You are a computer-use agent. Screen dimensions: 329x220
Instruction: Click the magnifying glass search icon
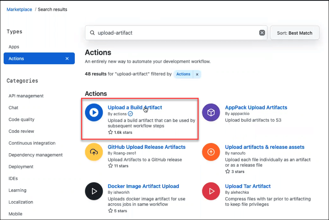(x=92, y=33)
